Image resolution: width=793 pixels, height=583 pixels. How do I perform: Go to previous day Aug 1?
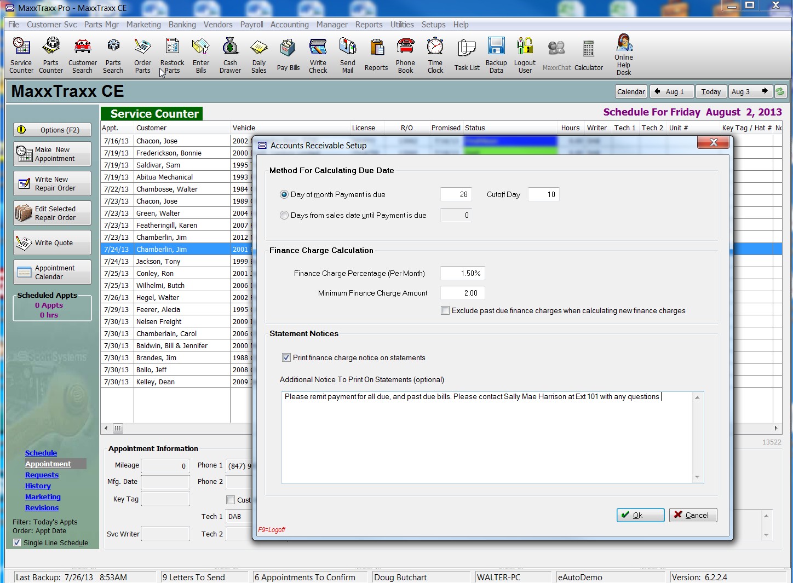pyautogui.click(x=671, y=91)
